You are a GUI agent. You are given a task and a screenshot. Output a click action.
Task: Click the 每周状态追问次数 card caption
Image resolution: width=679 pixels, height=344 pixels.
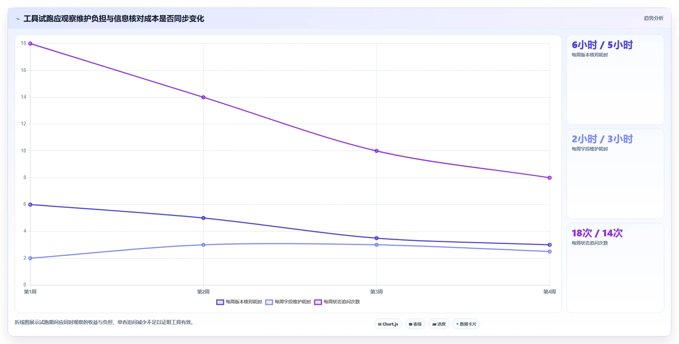(589, 243)
